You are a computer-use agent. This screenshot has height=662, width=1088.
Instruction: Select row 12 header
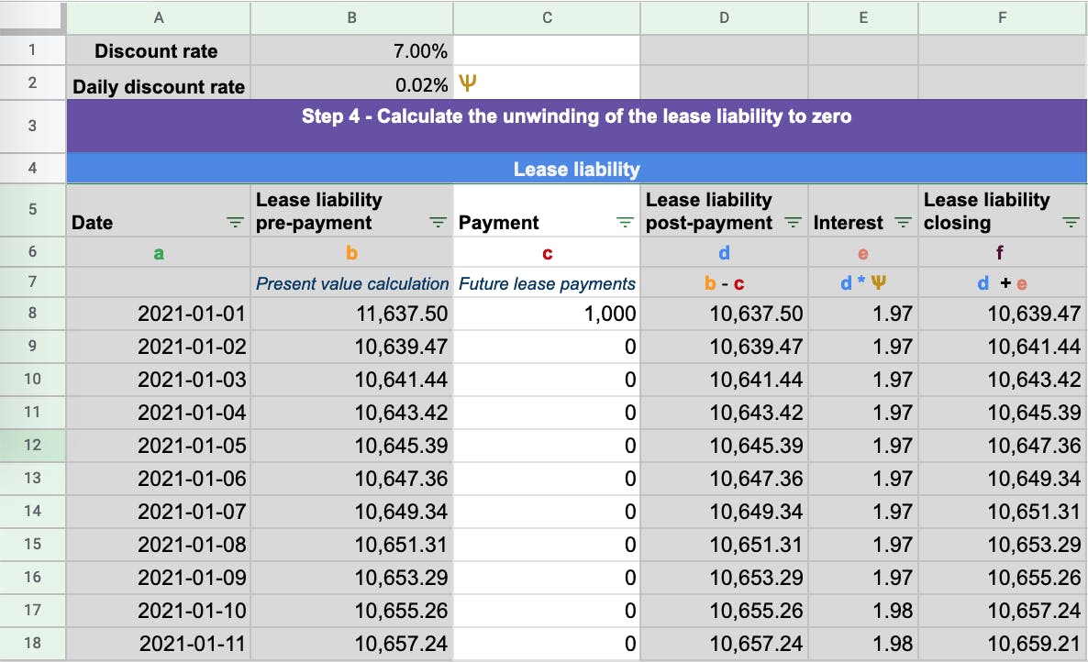click(x=33, y=444)
